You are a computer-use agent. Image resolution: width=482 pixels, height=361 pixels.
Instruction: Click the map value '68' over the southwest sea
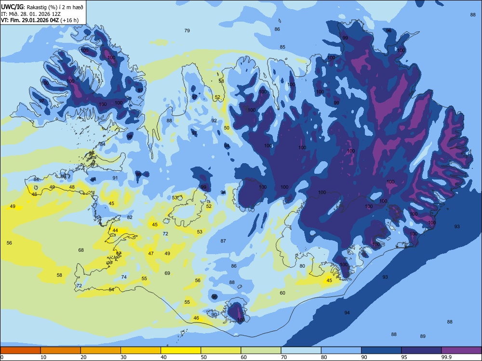click(x=81, y=250)
